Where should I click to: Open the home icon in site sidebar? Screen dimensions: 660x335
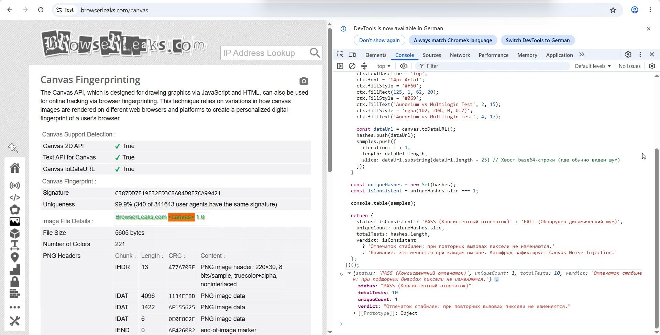(15, 168)
